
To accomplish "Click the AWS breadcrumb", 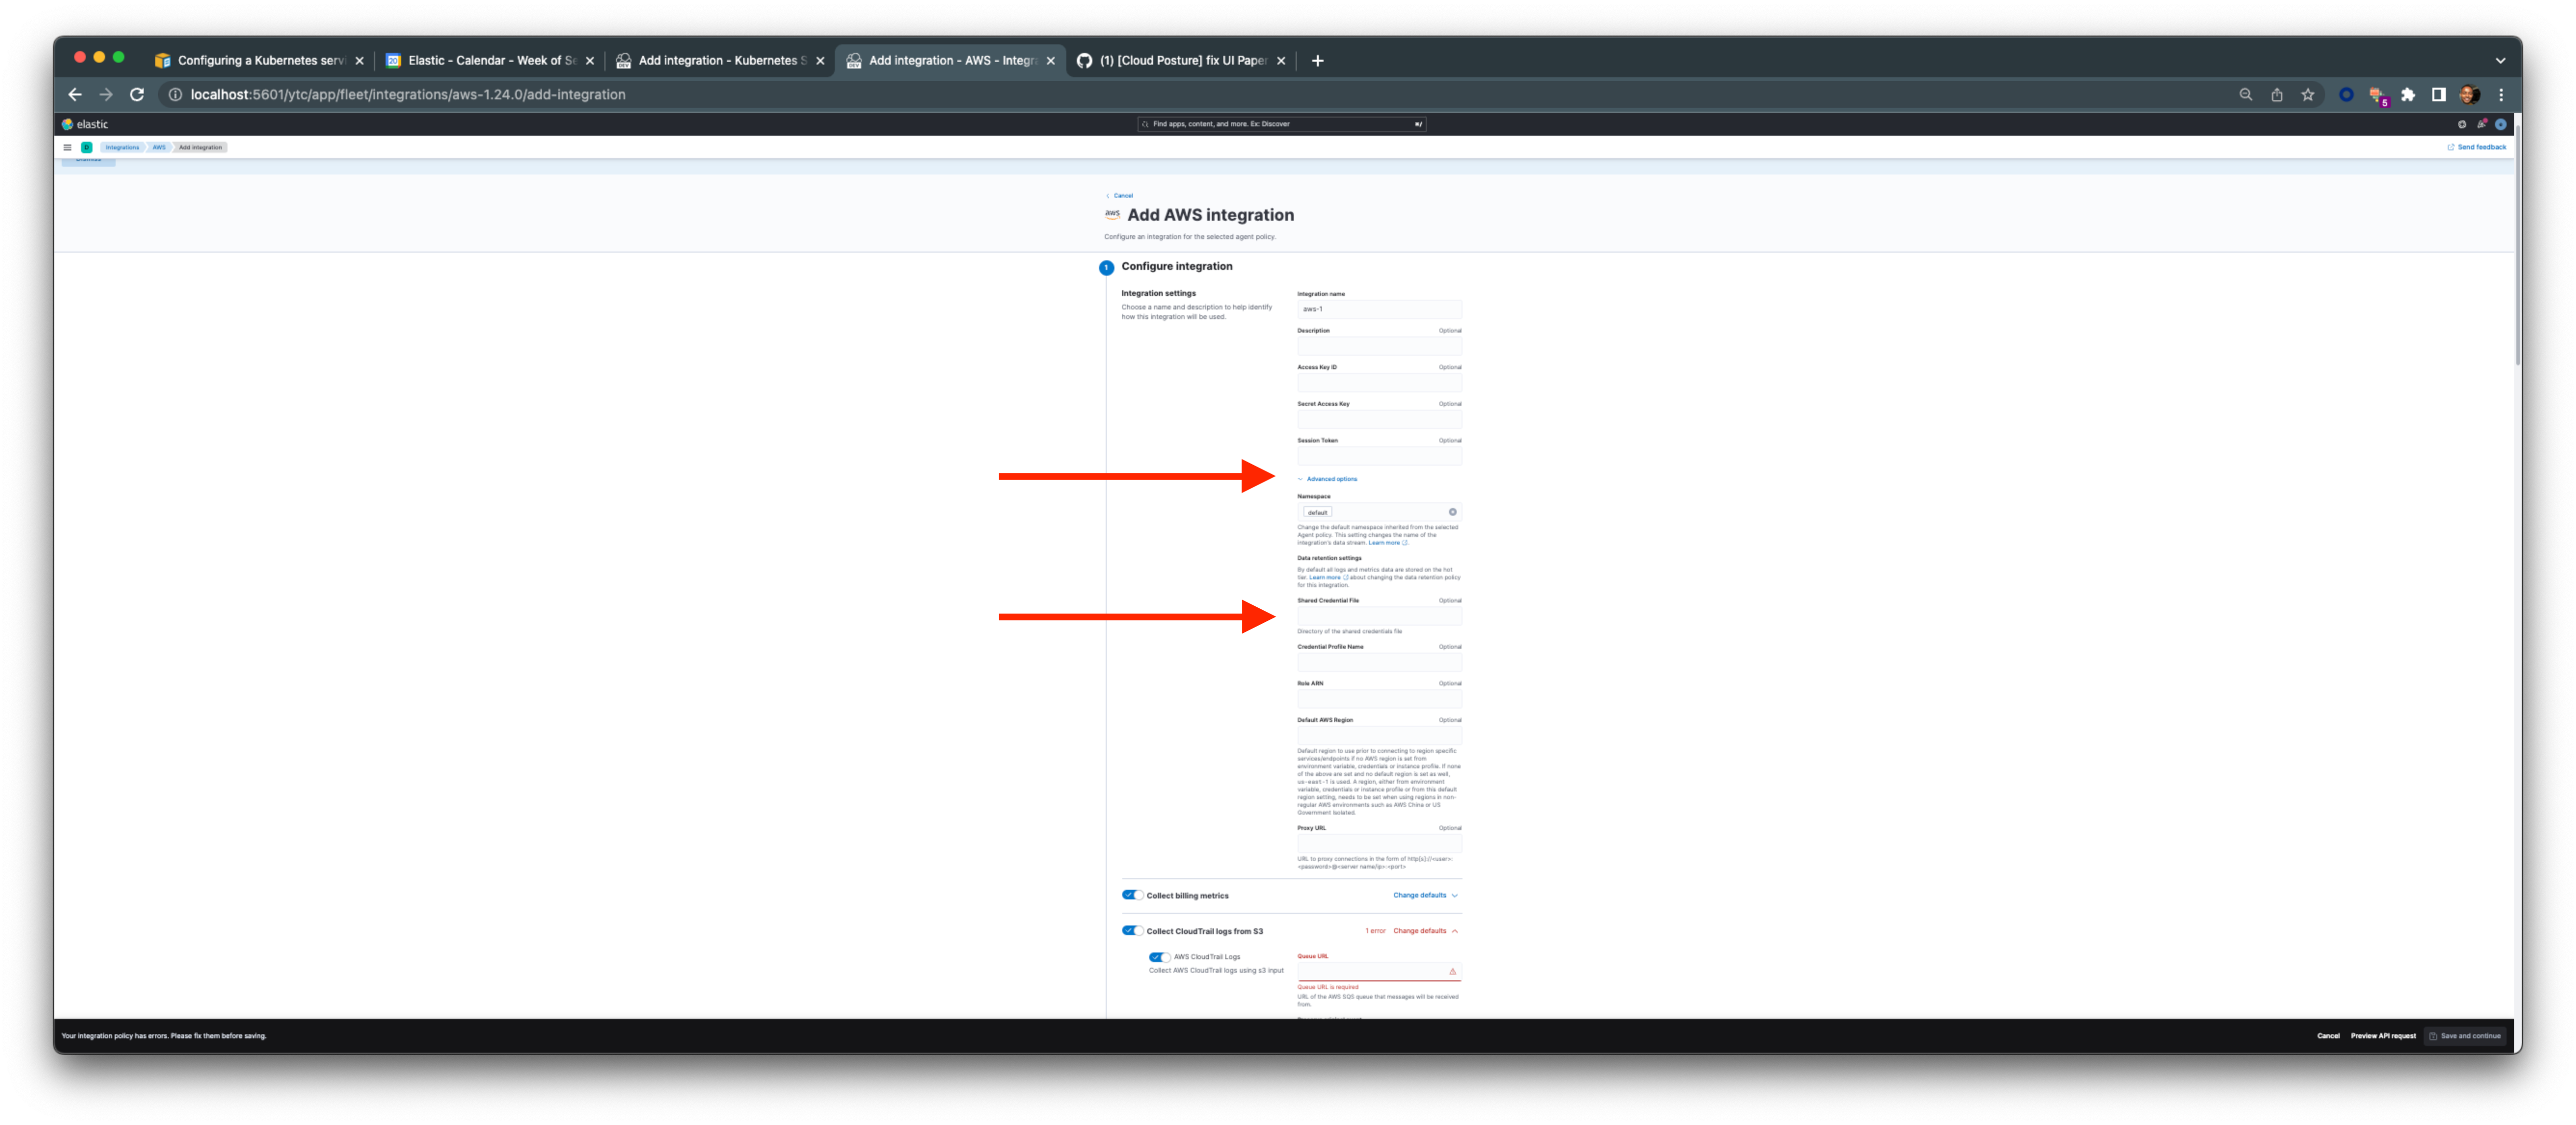I will tap(159, 147).
